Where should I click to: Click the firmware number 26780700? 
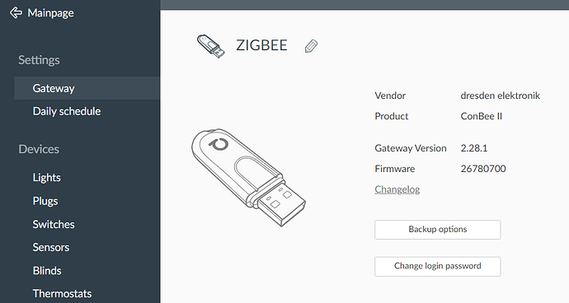click(483, 169)
